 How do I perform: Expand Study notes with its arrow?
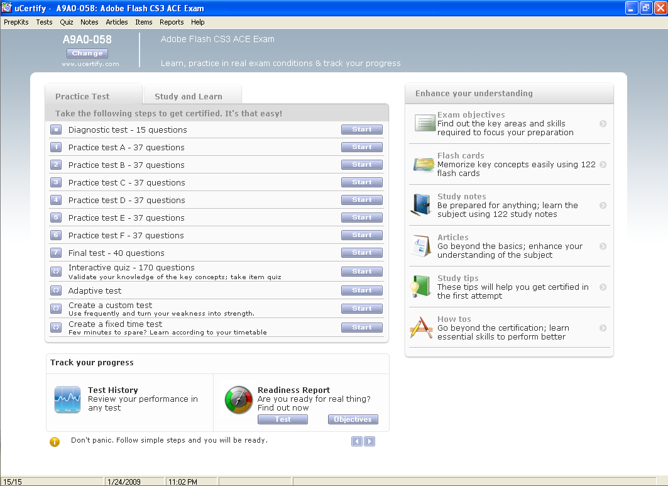click(x=603, y=206)
